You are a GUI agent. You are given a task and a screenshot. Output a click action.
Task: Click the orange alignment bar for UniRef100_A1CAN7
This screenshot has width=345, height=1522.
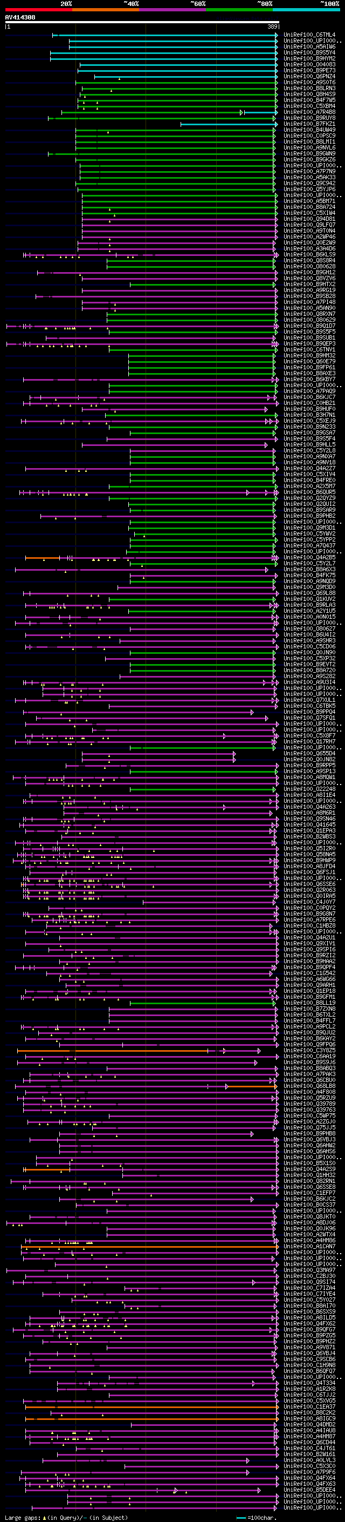point(149,1246)
